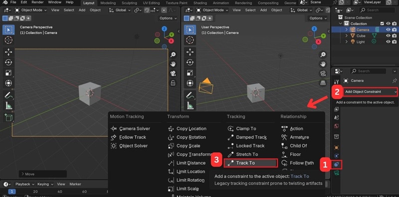Switch to the Shading workspace tab
This screenshot has width=399, height=197.
(x=200, y=3)
